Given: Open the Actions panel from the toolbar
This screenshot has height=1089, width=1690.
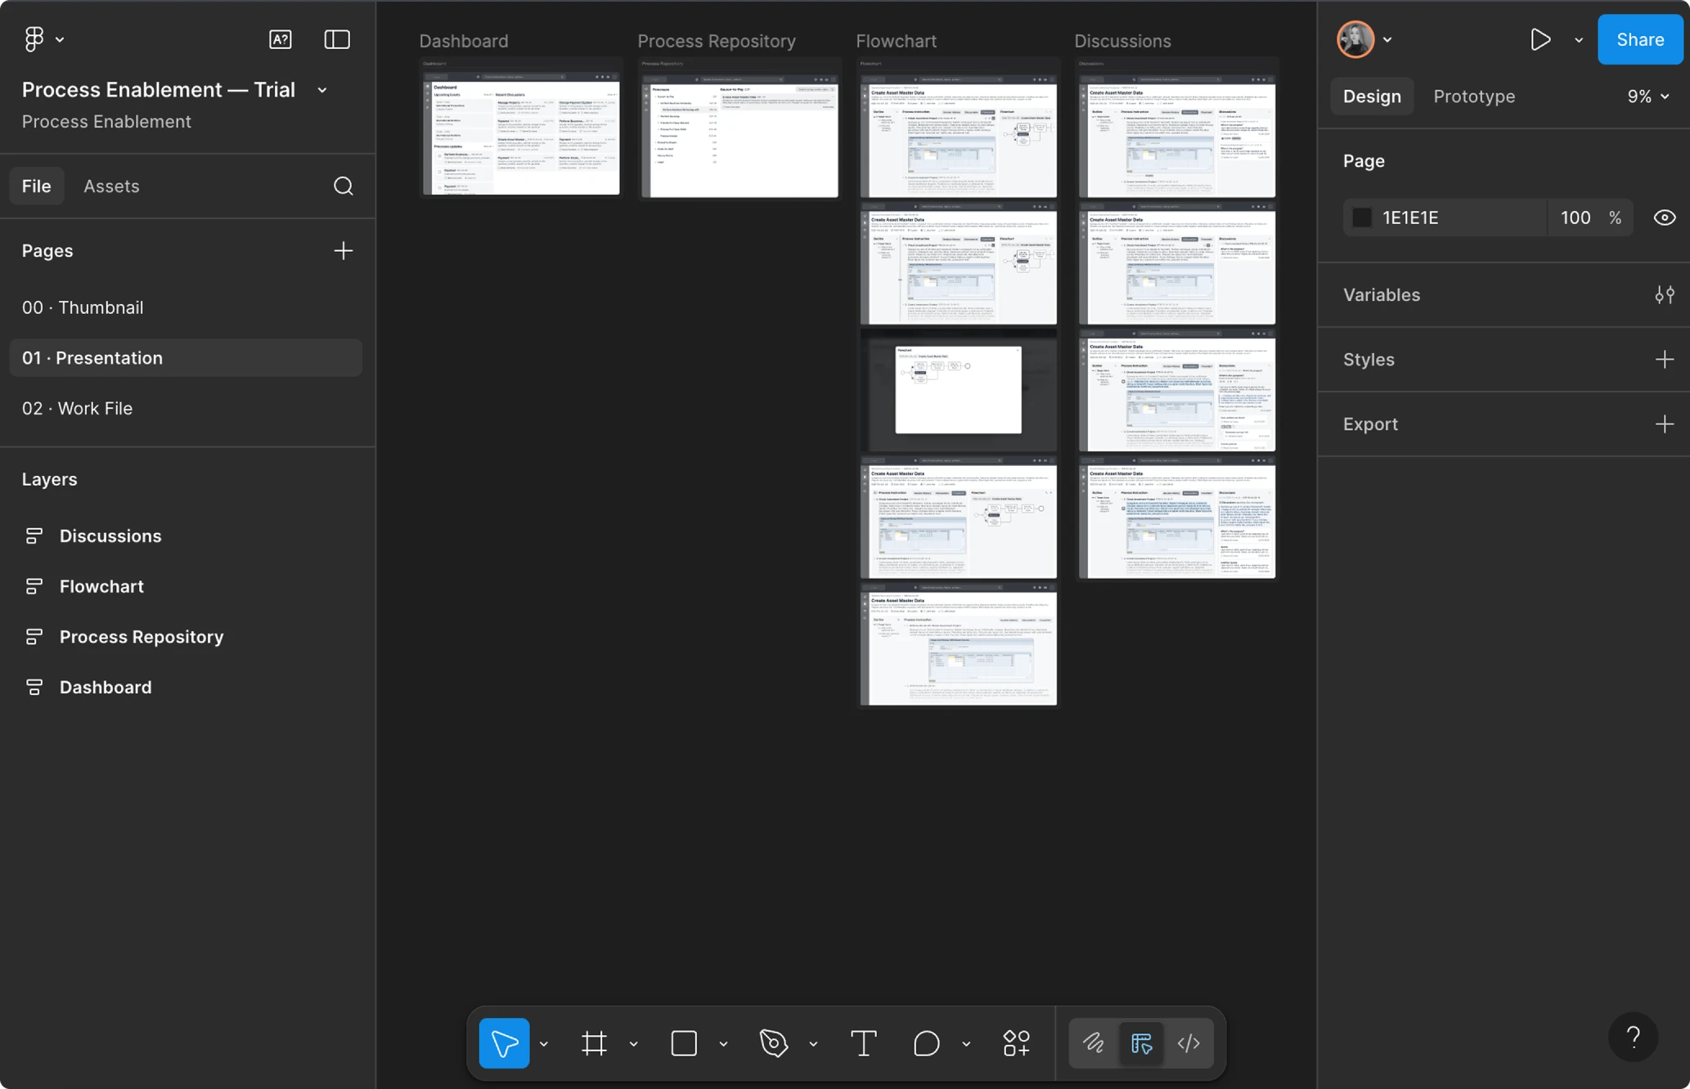Looking at the screenshot, I should [x=1016, y=1043].
